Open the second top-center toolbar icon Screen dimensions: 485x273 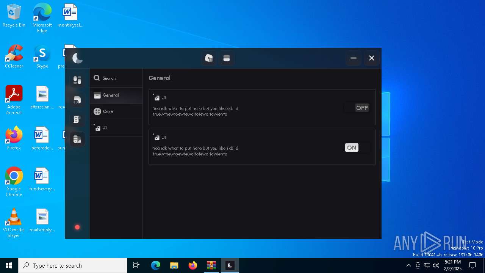(x=227, y=58)
